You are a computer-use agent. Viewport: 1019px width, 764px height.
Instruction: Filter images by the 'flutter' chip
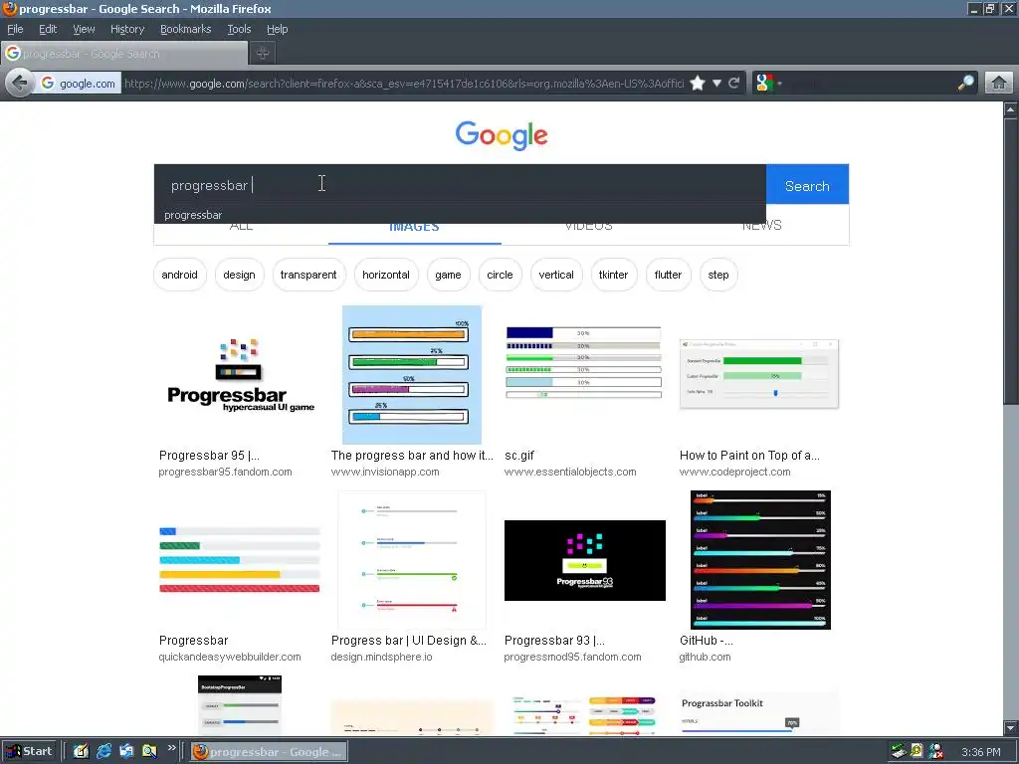pos(668,275)
